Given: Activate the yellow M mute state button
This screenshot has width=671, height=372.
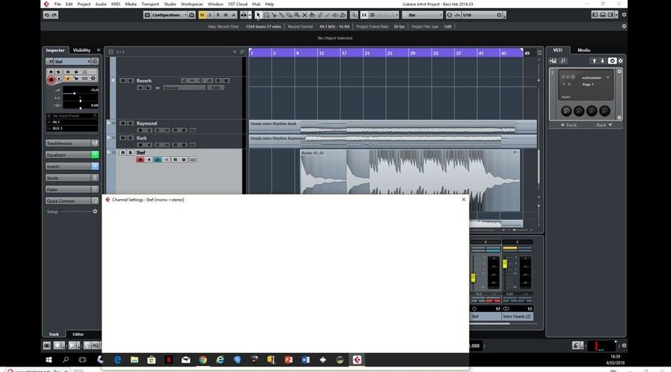Looking at the screenshot, I should tap(202, 15).
